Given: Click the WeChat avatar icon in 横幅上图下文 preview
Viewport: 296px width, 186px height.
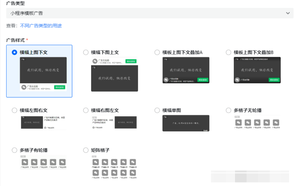Looking at the screenshot, I should coord(24,87).
